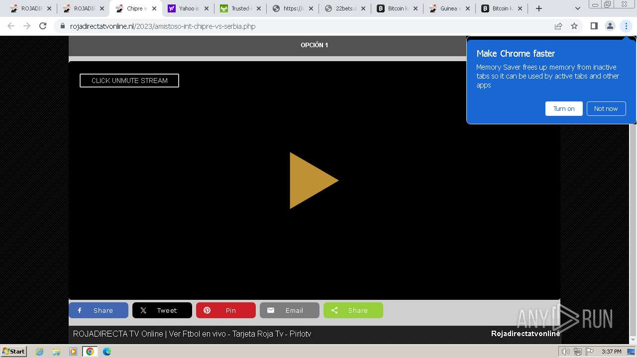637x358 pixels.
Task: Open Action Center flag icon
Action: [x=589, y=352]
